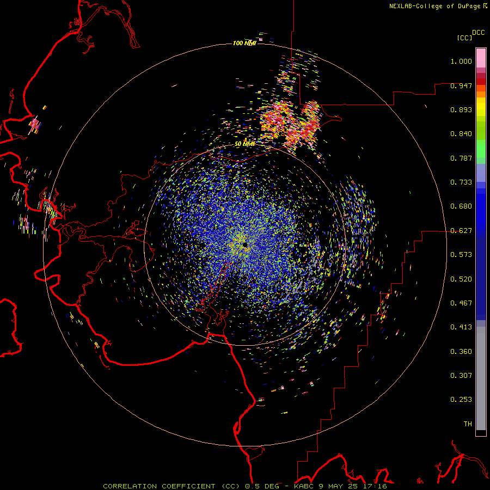
Task: Pick the bright green color bar segment
Action: point(481,149)
